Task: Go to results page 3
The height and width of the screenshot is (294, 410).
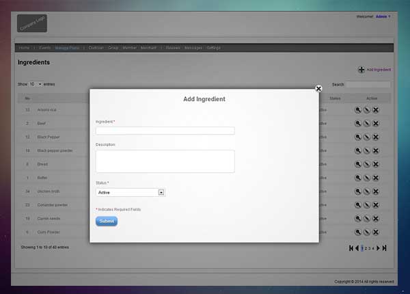Action: (369, 248)
